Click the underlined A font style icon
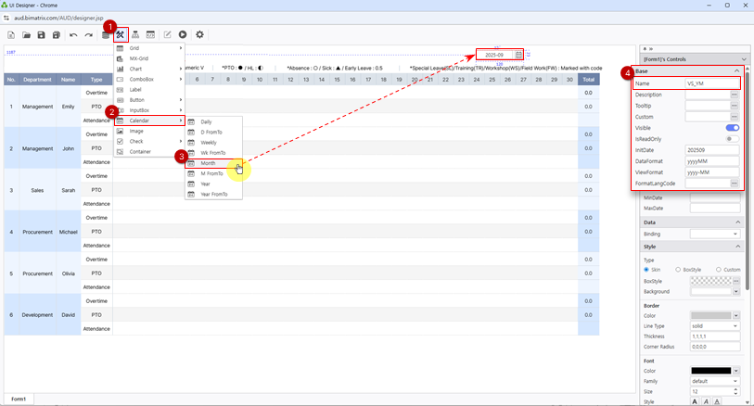 tap(717, 401)
